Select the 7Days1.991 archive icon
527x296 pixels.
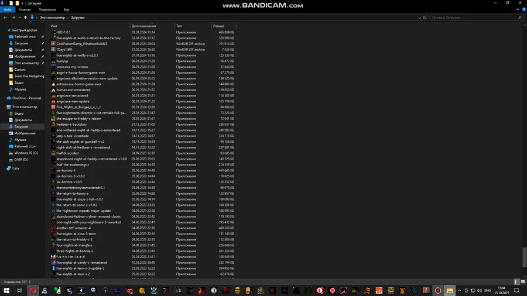53,49
